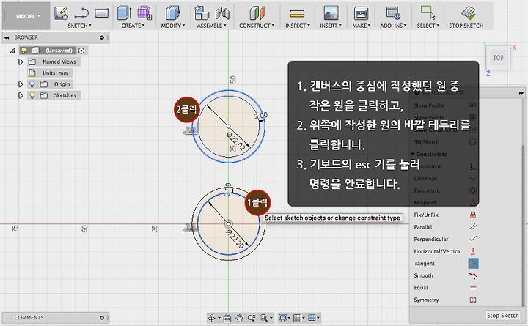This screenshot has width=528, height=326.
Task: Toggle the root component lightbulb visibility
Action: click(x=23, y=50)
